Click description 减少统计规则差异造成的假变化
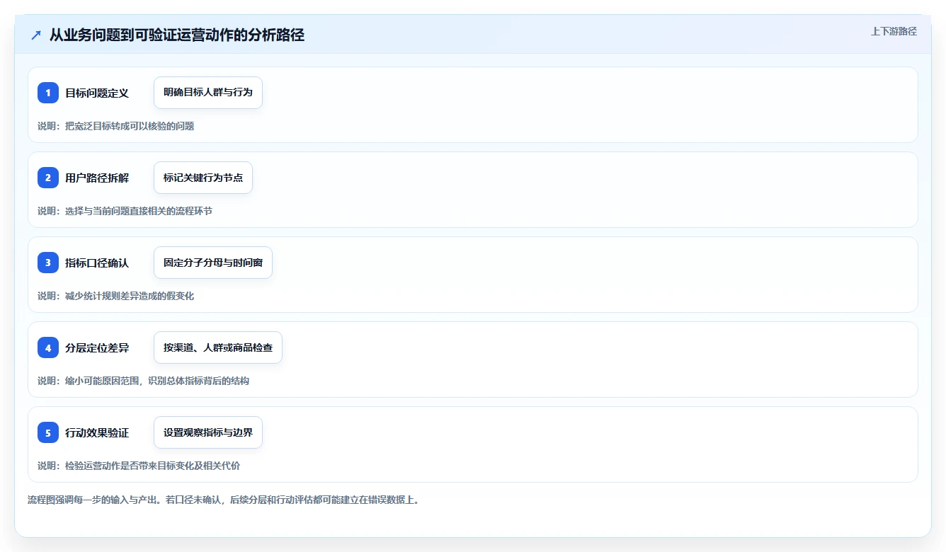 click(x=130, y=296)
